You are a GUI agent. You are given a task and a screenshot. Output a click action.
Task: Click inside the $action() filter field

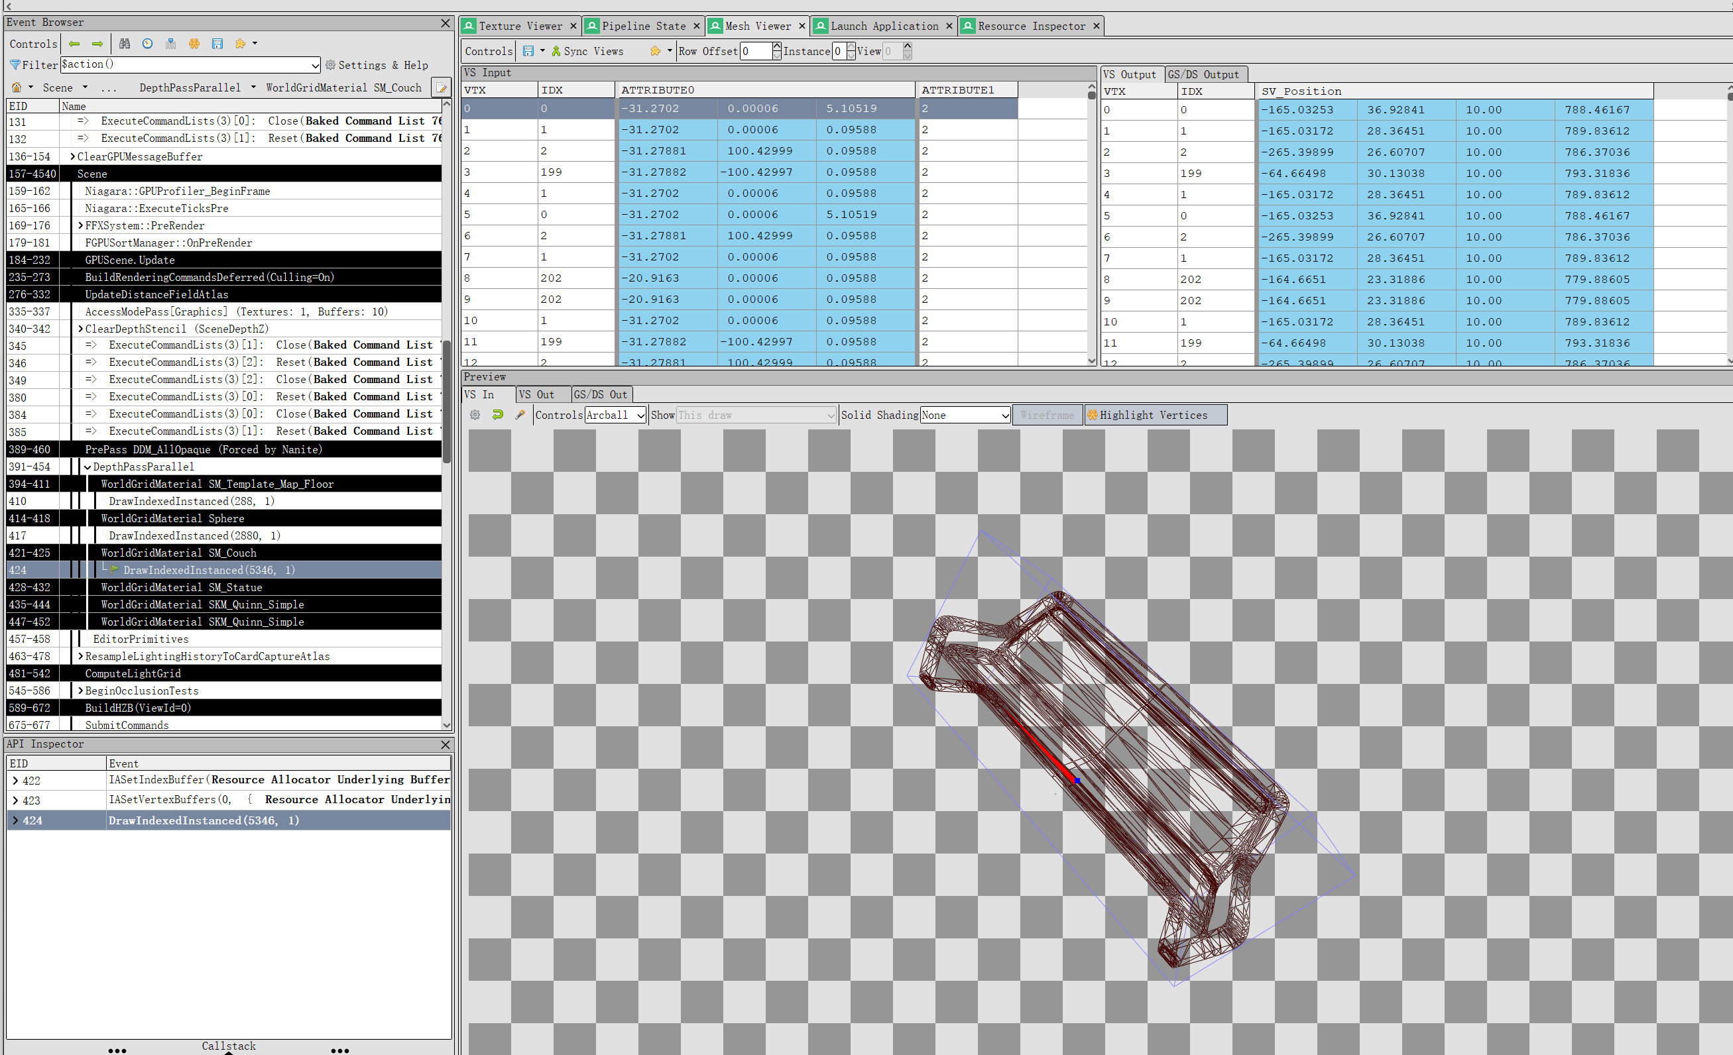[x=176, y=65]
